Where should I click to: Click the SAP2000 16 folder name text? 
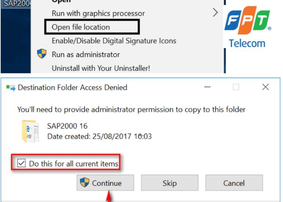[x=67, y=126]
